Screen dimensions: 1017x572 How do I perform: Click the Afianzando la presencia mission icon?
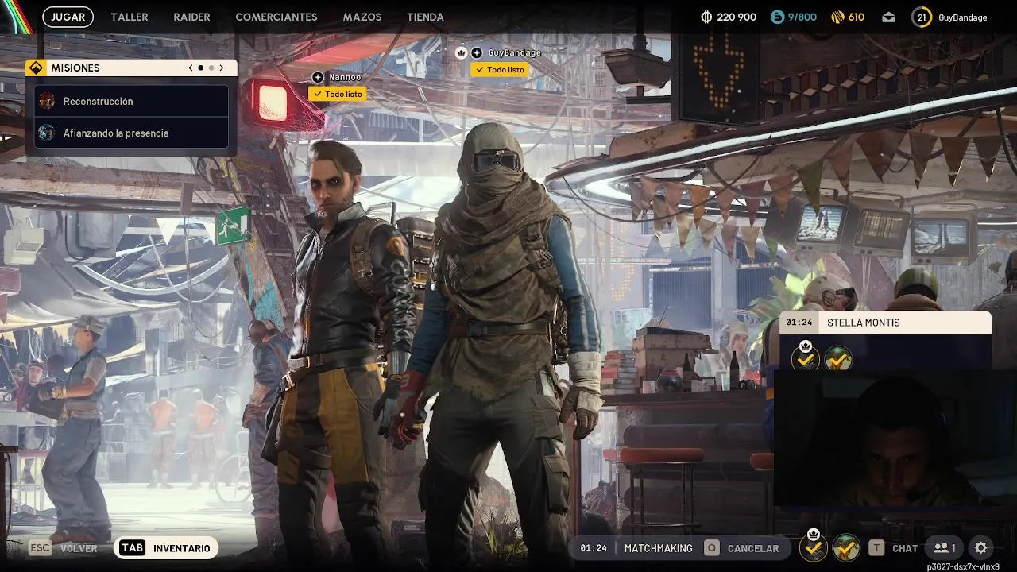tap(47, 133)
